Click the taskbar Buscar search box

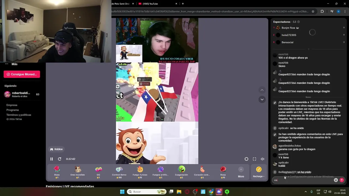pyautogui.click(x=147, y=192)
